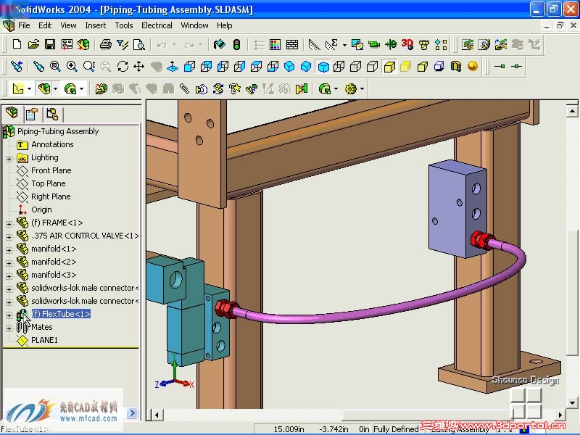Expand the Lighting folder
Viewport: 580px width, 435px height.
[9, 159]
